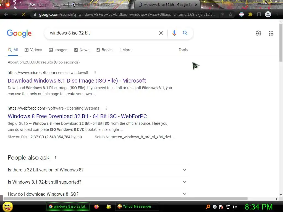Click the scrollbar down arrow
Image resolution: width=283 pixels, height=212 pixels.
tap(281, 195)
